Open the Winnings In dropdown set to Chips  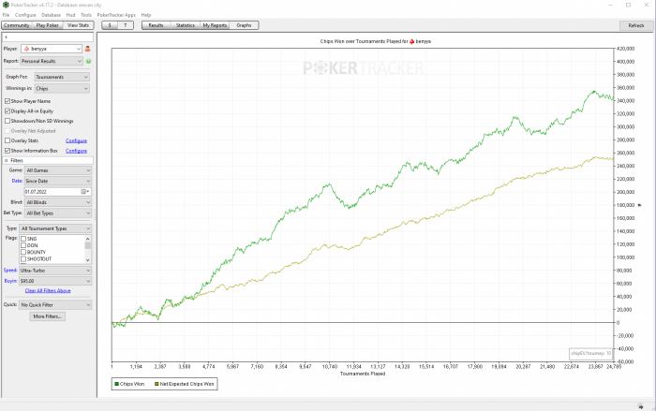click(62, 89)
